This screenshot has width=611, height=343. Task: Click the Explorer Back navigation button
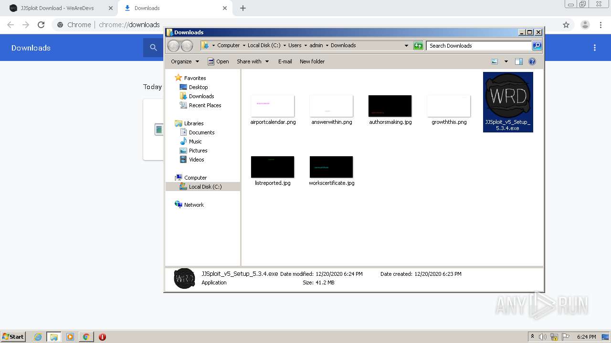173,46
